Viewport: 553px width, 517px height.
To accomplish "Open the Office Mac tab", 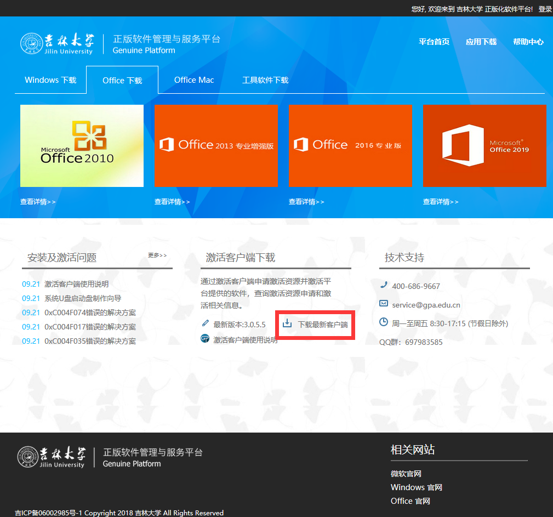I will click(194, 80).
